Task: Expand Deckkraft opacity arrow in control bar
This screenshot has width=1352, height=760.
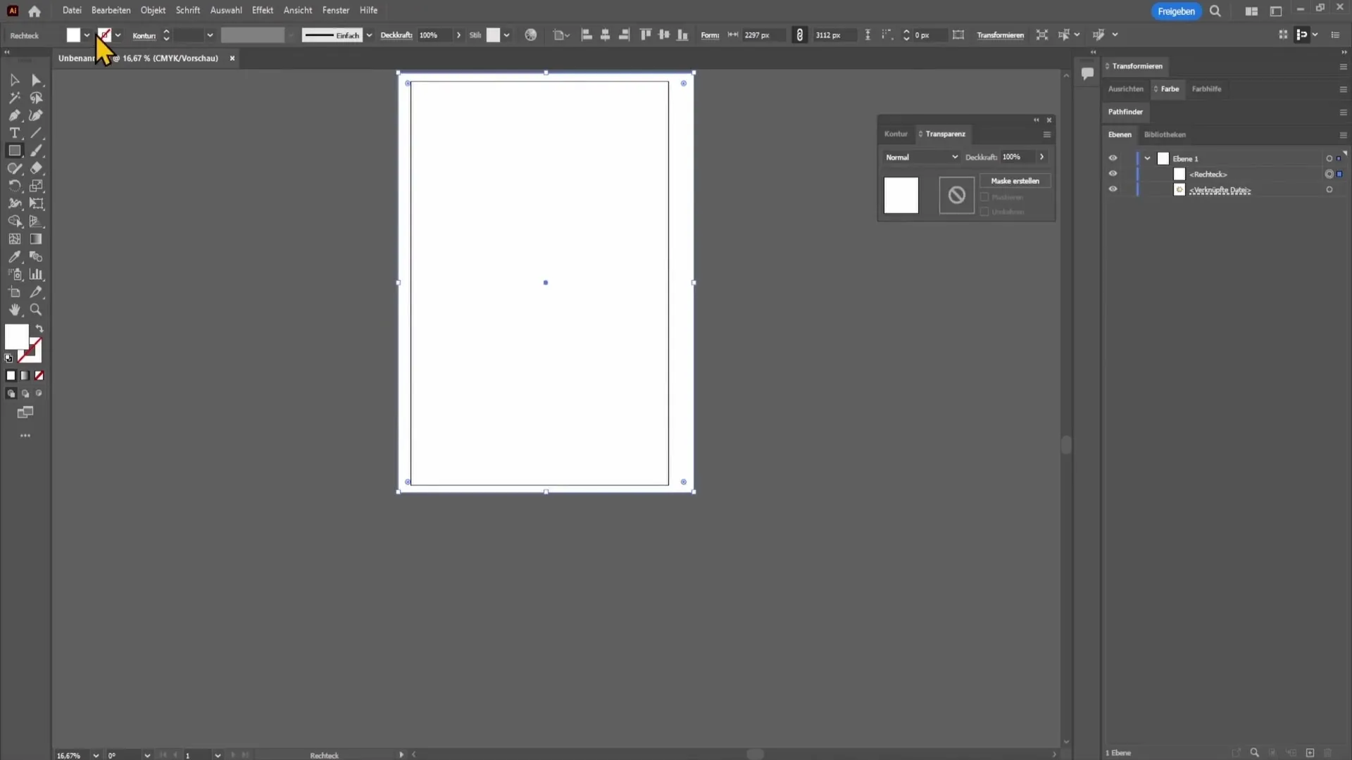Action: coord(458,35)
